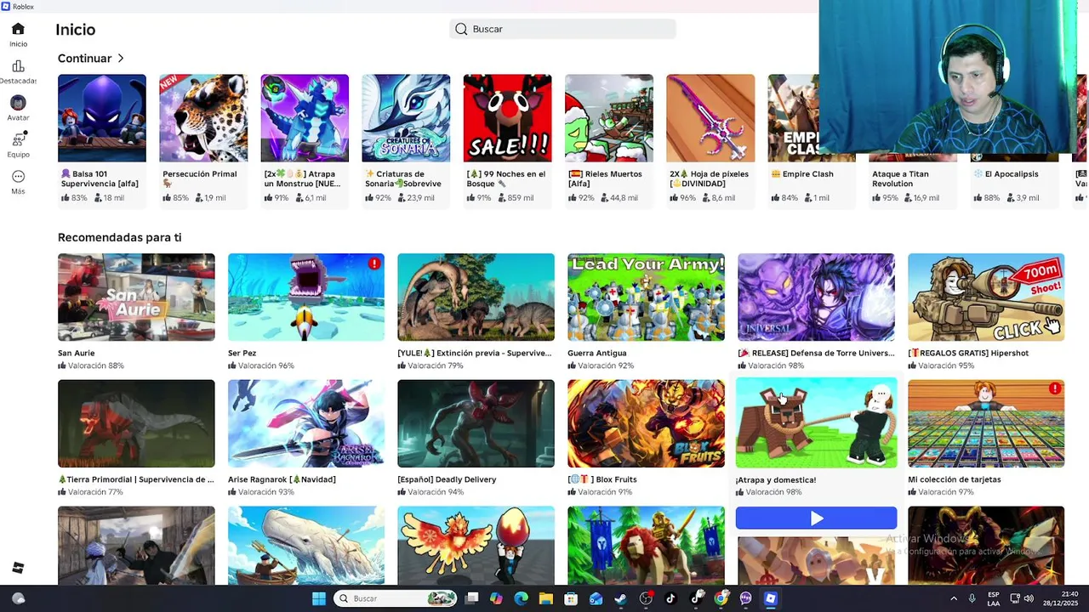Open Deadly Delivery game thumbnail
Image resolution: width=1089 pixels, height=612 pixels.
(476, 423)
